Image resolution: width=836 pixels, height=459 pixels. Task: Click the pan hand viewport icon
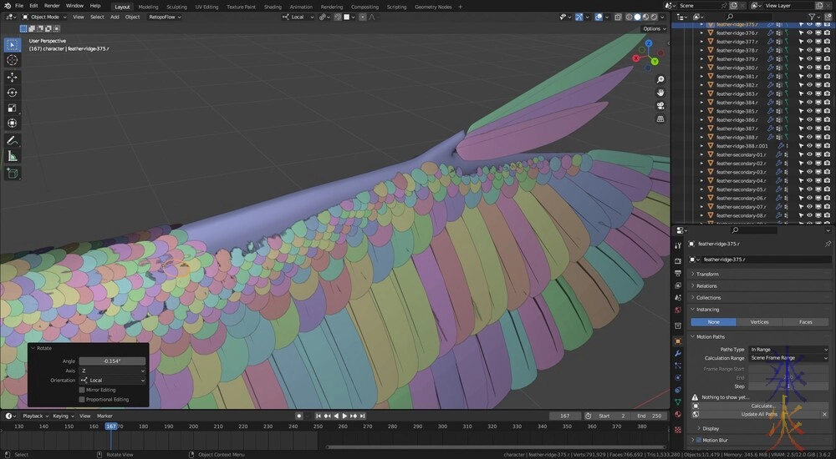point(660,92)
